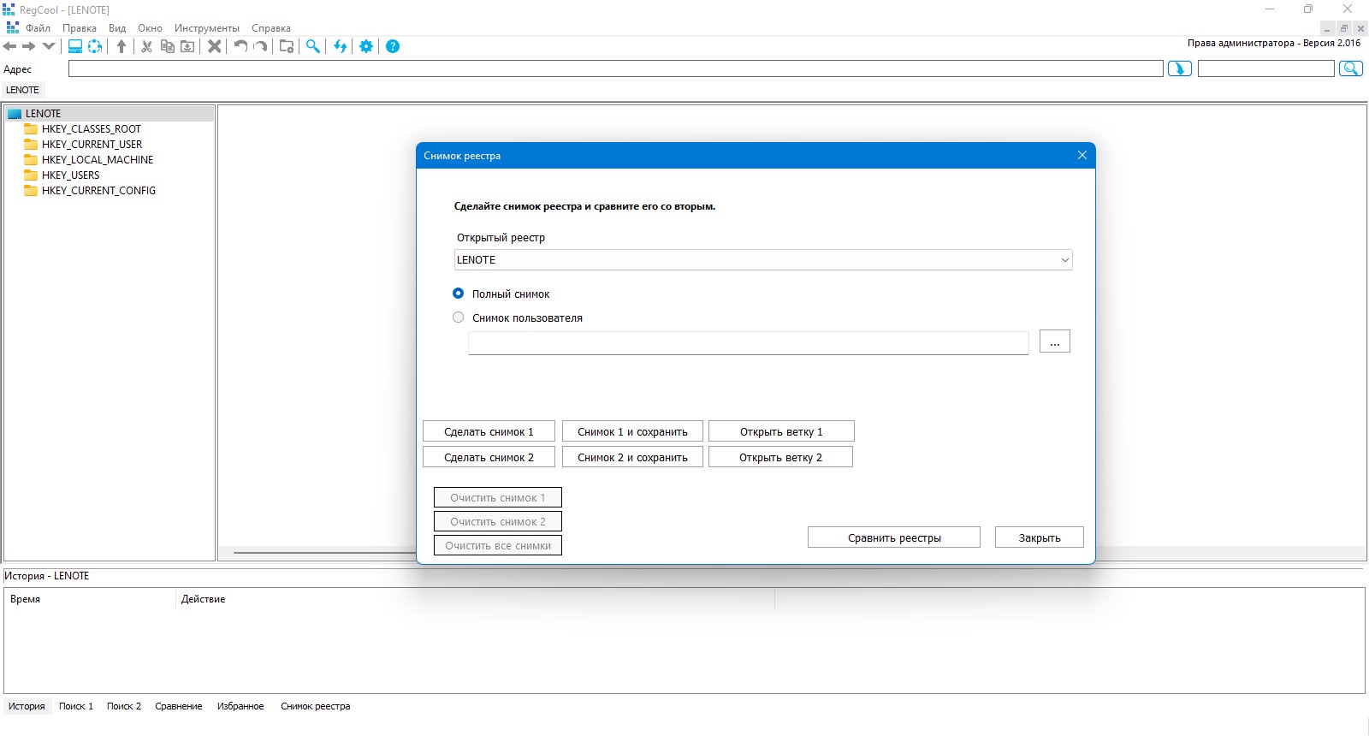Select the Полный снимок radio button
This screenshot has height=736, width=1369.
pos(459,294)
